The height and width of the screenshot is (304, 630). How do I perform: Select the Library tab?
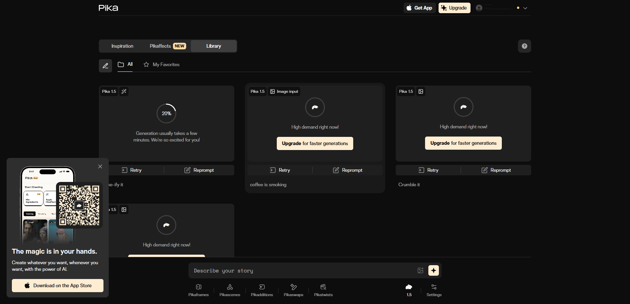point(214,46)
